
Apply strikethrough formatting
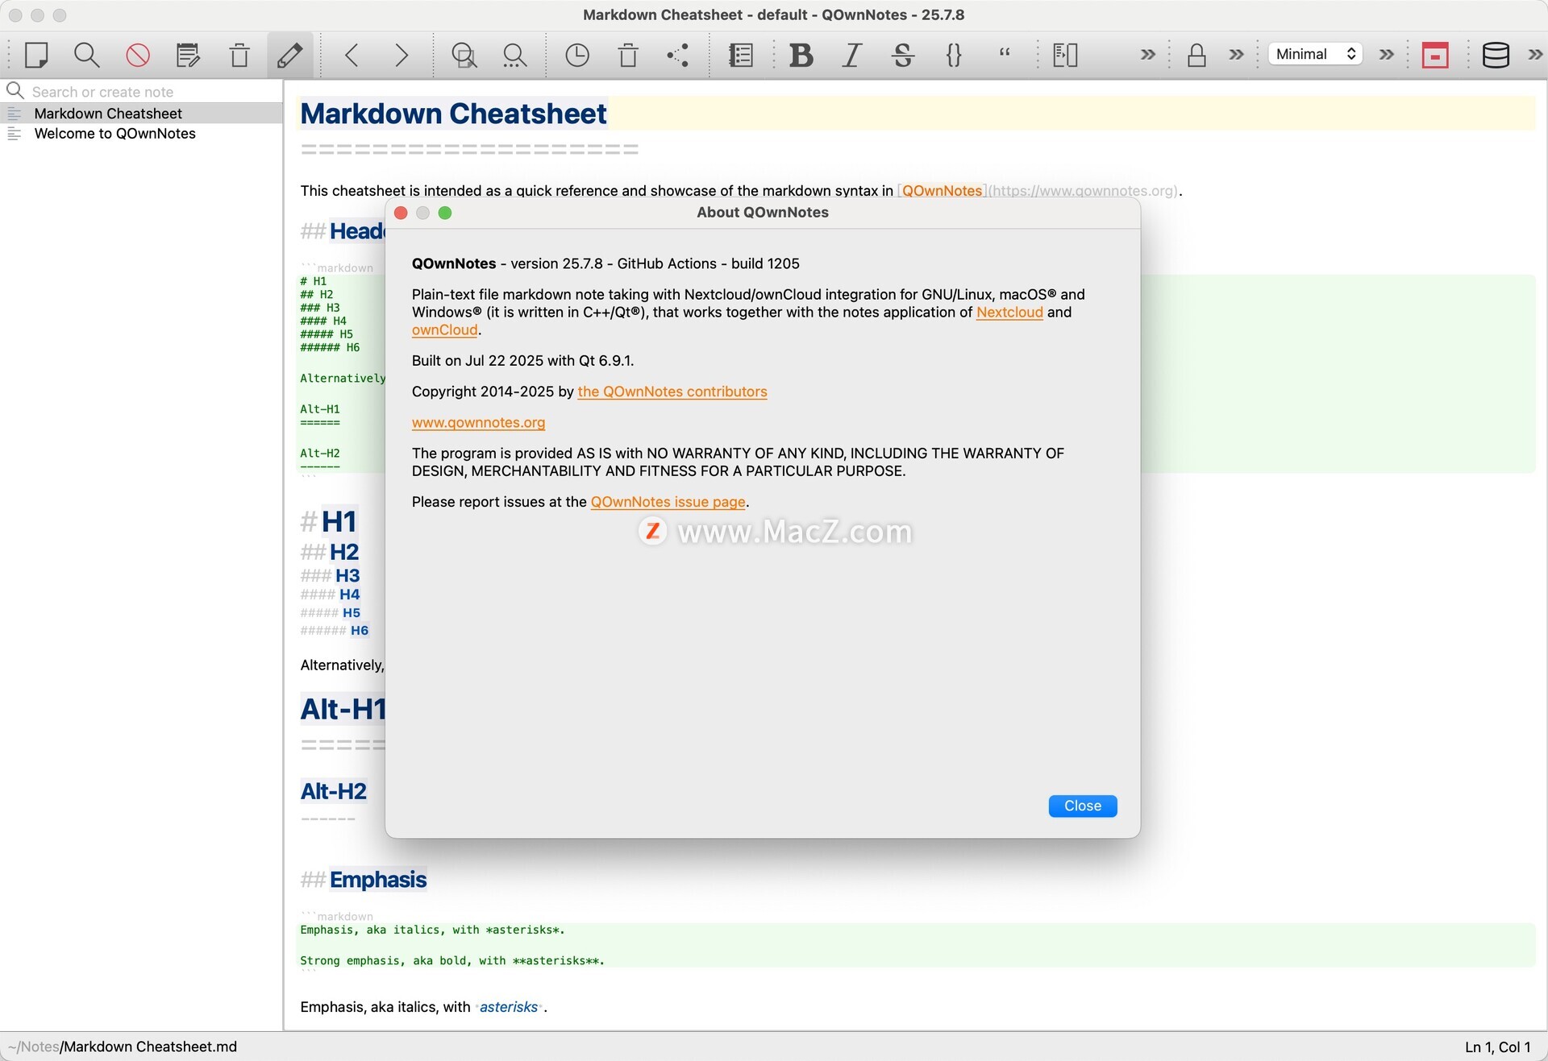coord(903,55)
